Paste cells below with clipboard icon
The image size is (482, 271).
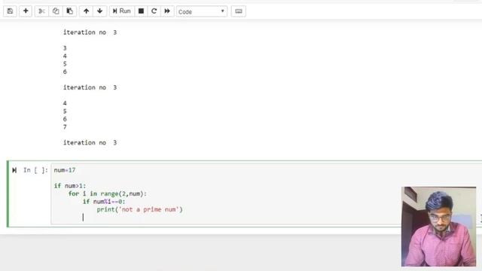click(x=70, y=11)
